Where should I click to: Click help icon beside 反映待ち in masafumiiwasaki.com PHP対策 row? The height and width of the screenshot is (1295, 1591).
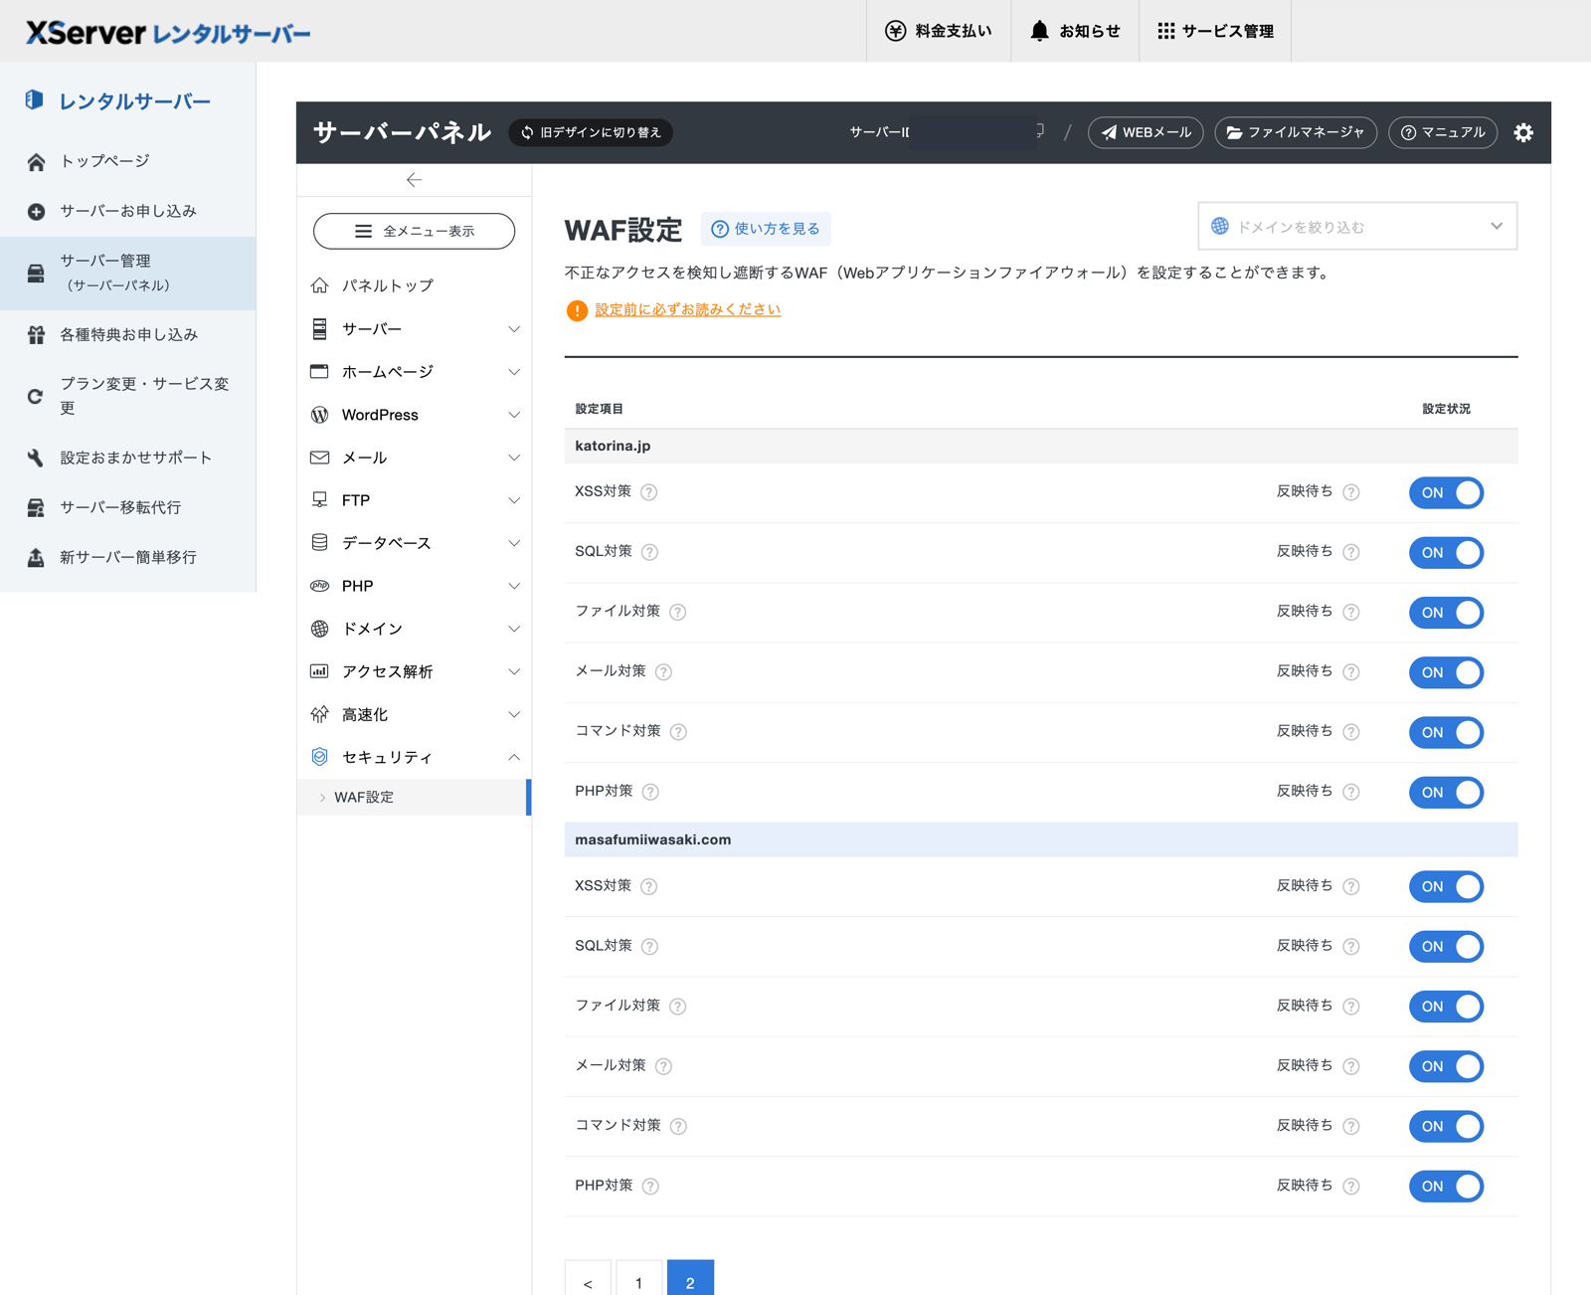click(x=1351, y=1186)
